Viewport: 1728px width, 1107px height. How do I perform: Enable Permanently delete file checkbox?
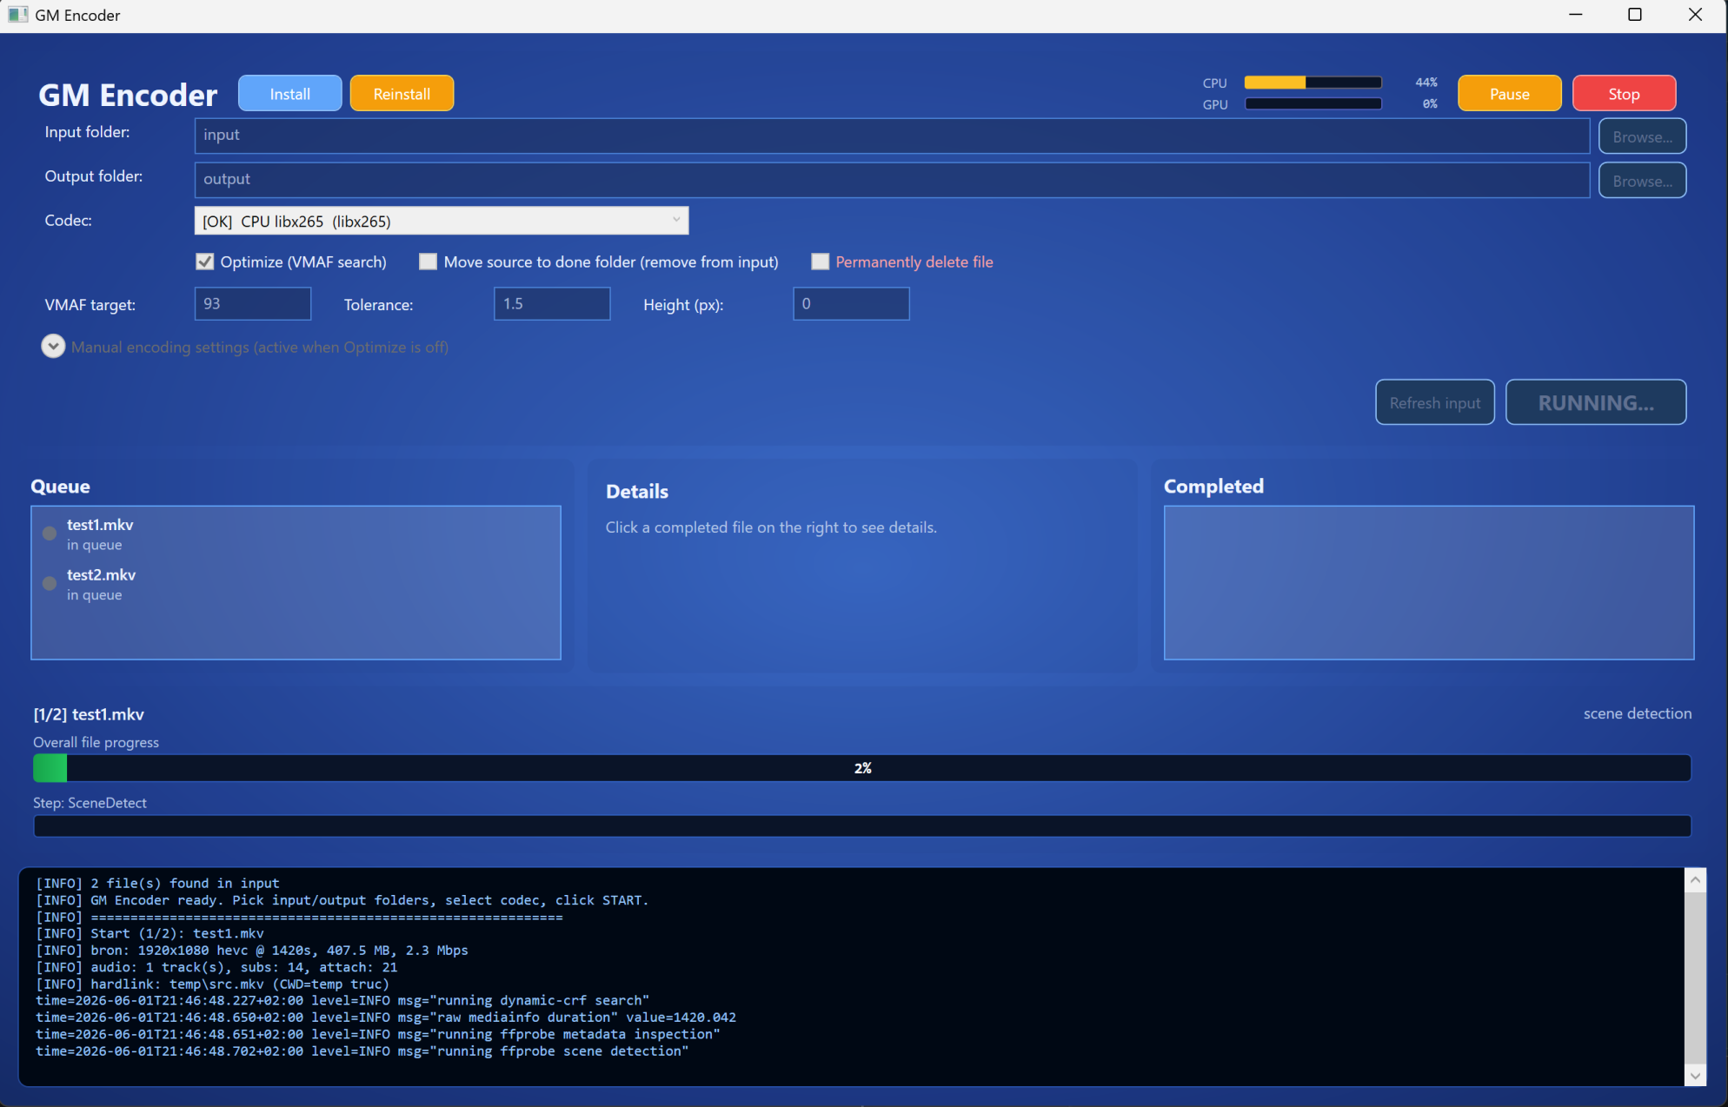820,262
